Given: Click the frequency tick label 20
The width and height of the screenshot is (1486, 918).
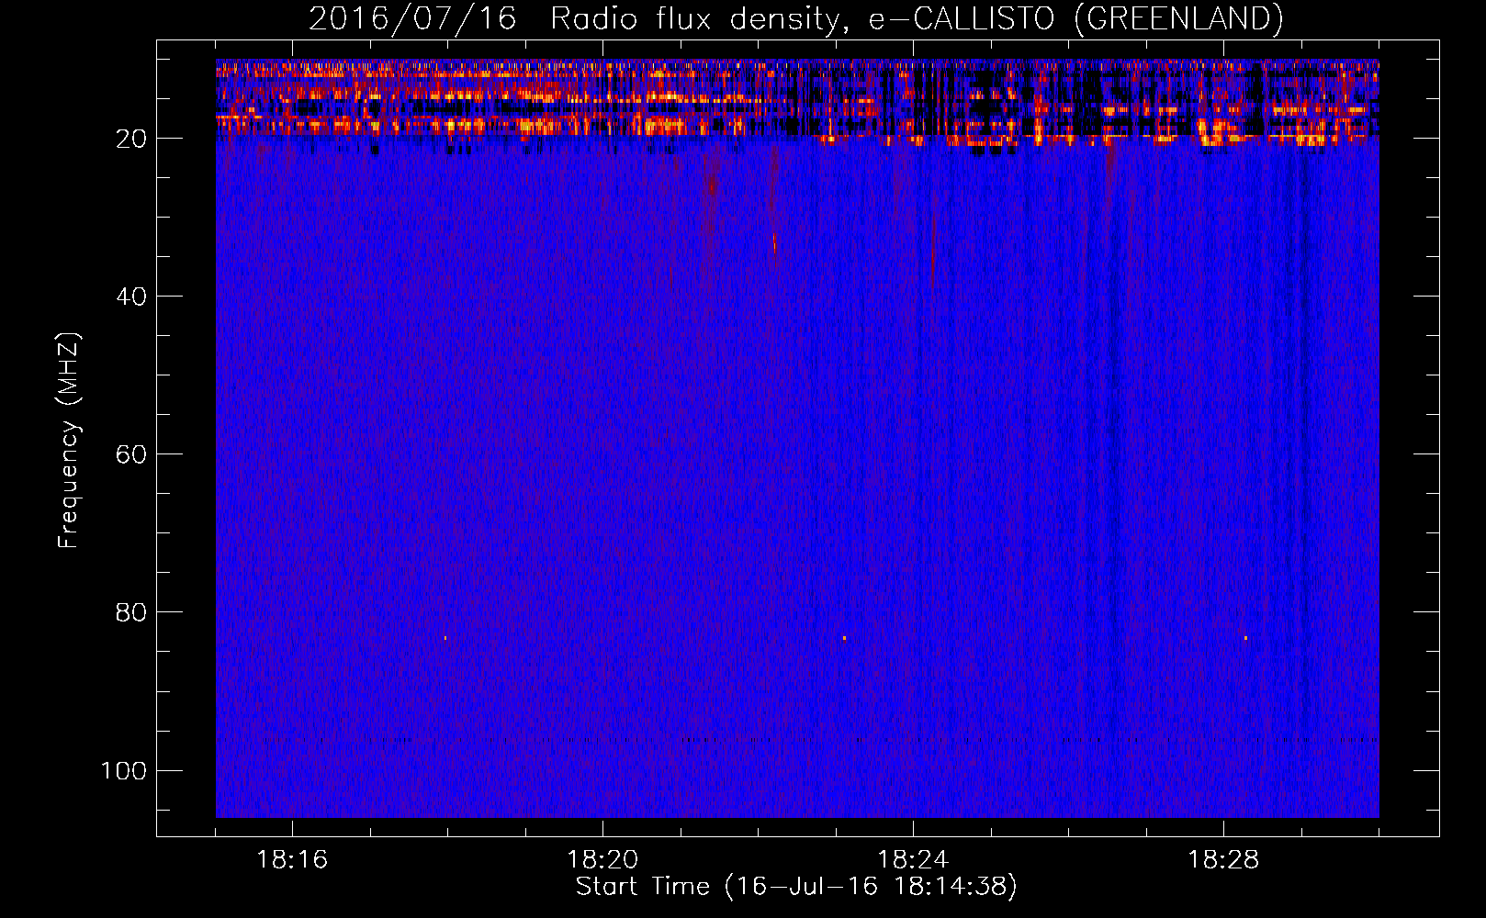Looking at the screenshot, I should tap(131, 139).
